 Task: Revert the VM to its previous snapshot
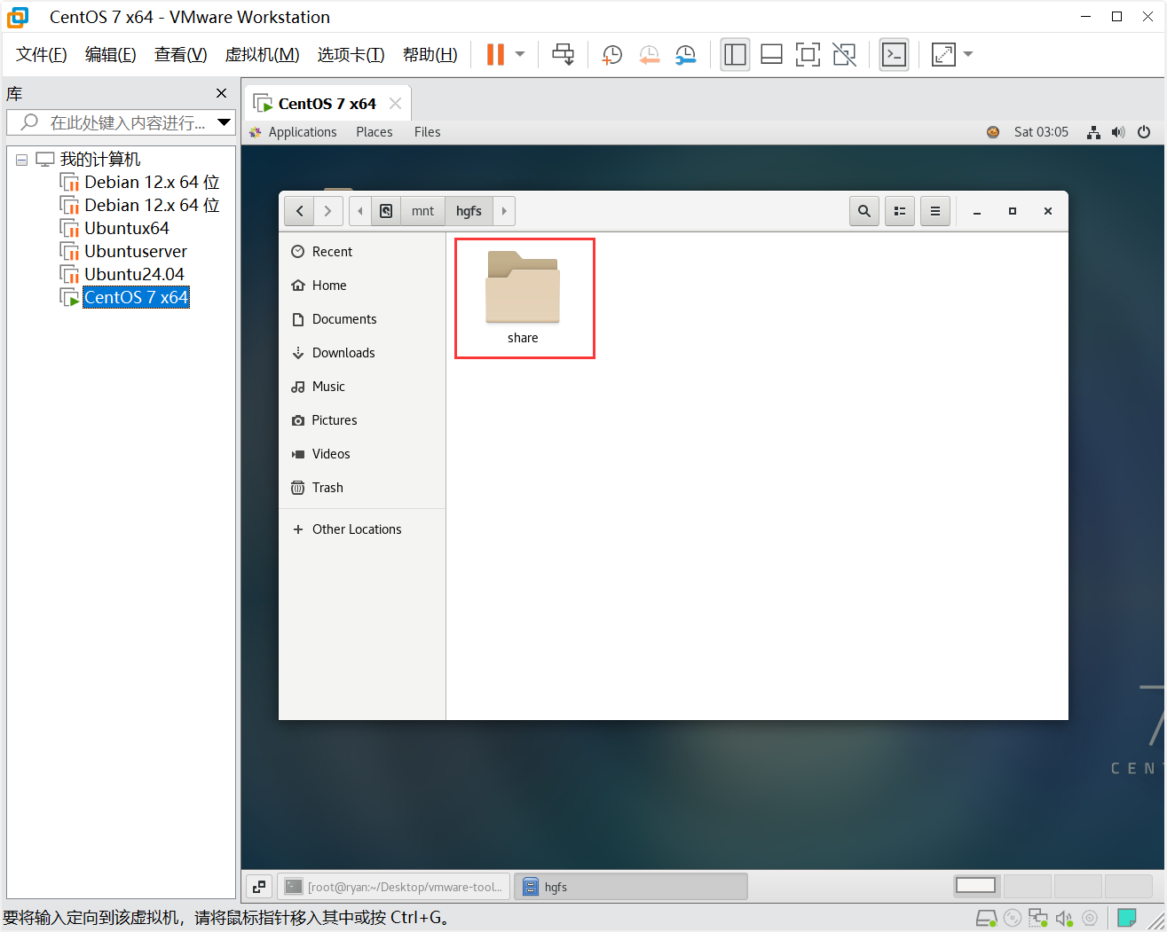coord(649,54)
